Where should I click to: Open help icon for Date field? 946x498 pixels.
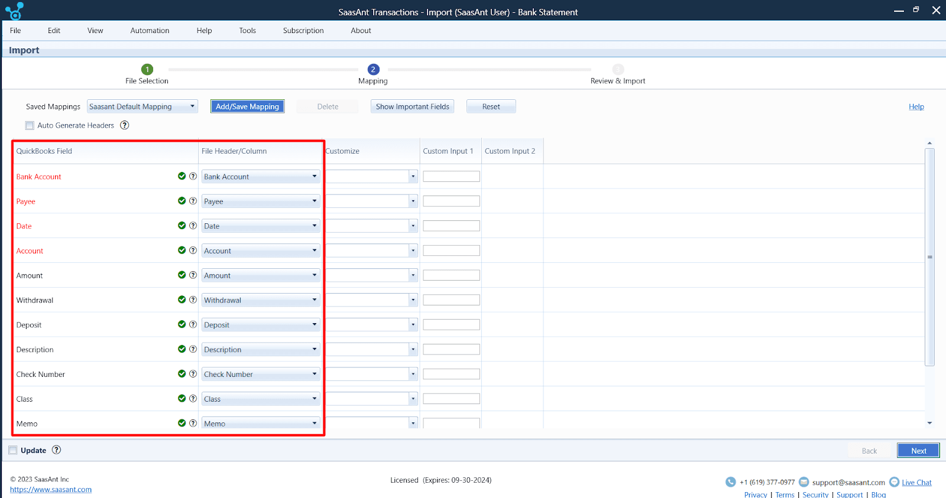tap(193, 226)
